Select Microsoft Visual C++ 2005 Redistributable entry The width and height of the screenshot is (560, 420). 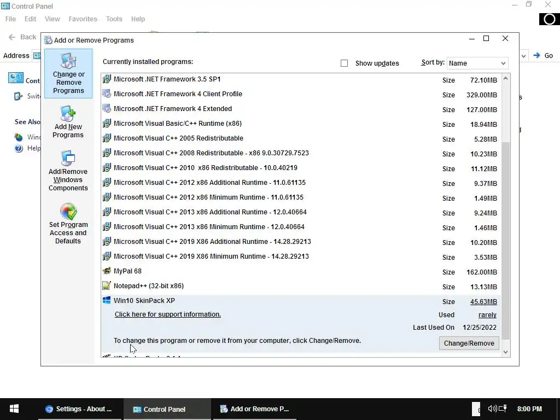tap(301, 138)
